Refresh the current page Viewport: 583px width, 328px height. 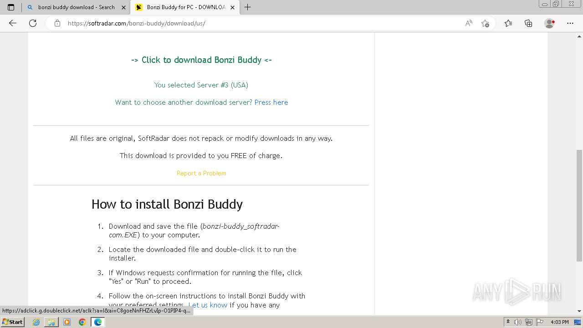point(33,23)
